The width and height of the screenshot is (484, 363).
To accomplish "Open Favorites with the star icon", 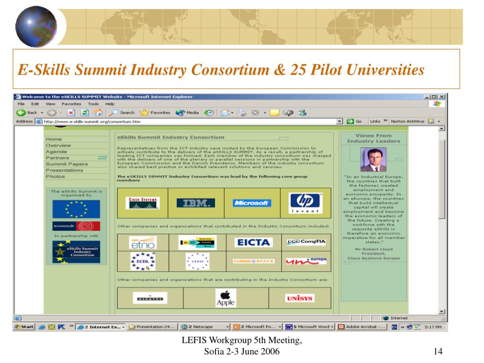I will tap(144, 112).
